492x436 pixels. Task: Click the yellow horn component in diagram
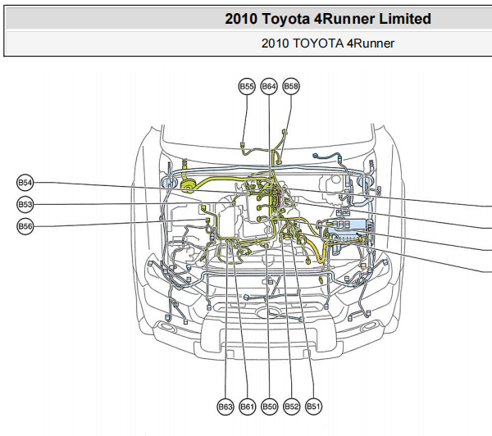189,185
